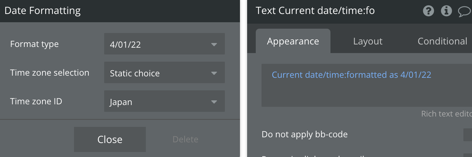Click the Time zone selection dropdown arrow
The height and width of the screenshot is (157, 472).
[214, 73]
